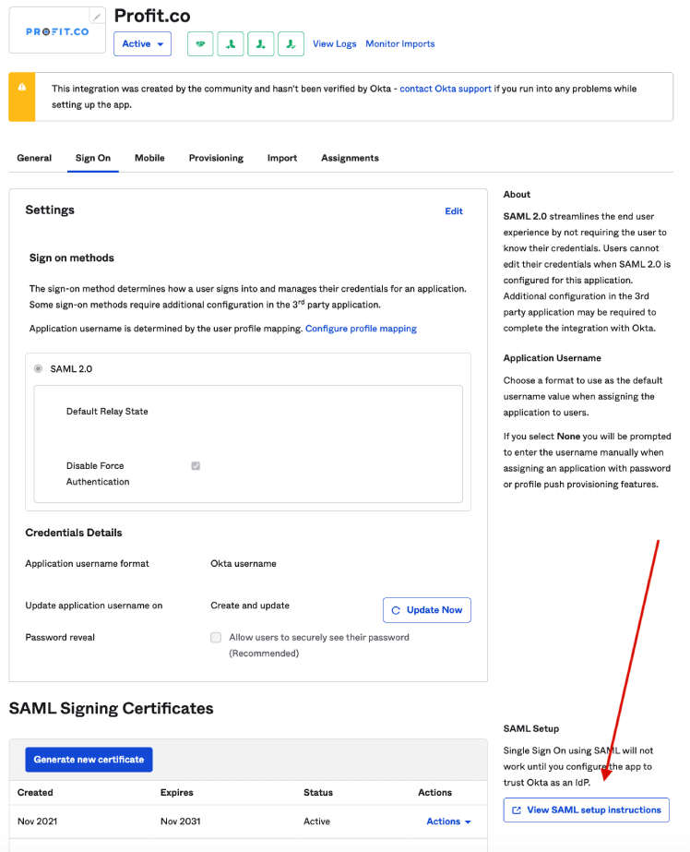Click the Update Now button
This screenshot has width=690, height=852.
(427, 610)
